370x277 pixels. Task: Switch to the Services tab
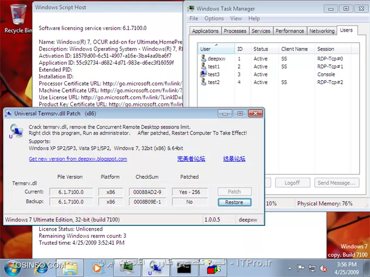261,31
